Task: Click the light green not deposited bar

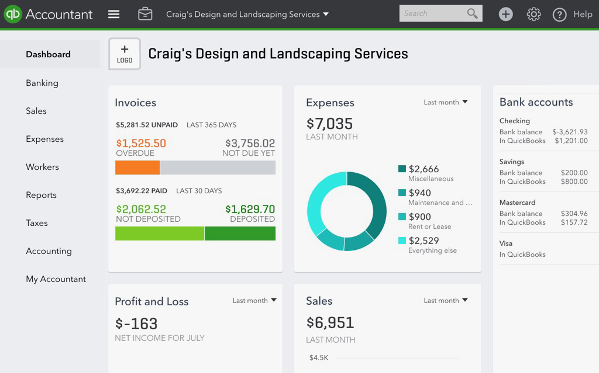Action: click(160, 233)
